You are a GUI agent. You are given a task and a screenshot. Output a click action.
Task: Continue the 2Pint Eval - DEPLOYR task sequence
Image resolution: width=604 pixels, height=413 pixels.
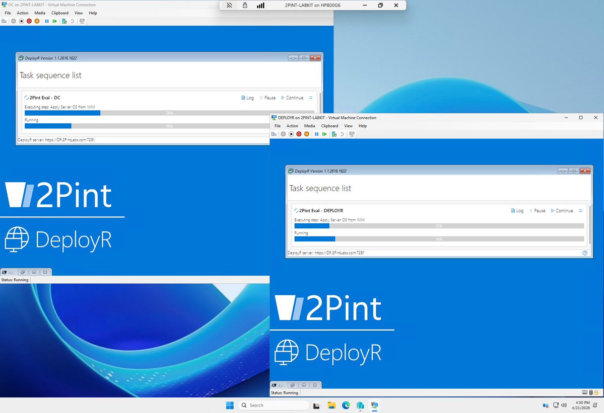[562, 211]
